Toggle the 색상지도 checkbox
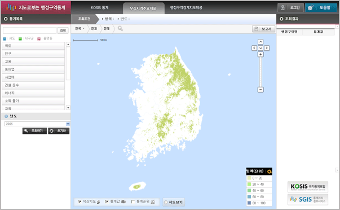 tap(80, 202)
